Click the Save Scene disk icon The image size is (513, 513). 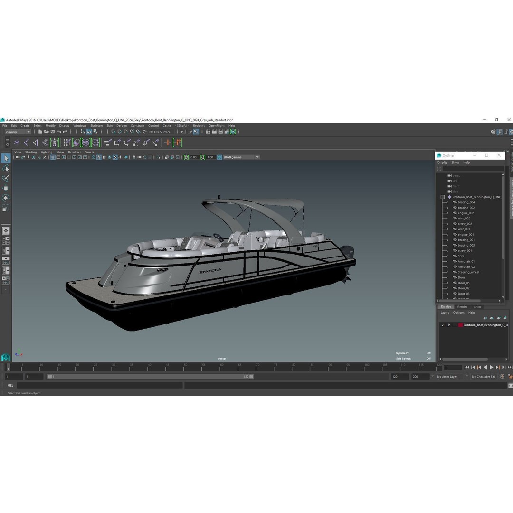point(52,132)
